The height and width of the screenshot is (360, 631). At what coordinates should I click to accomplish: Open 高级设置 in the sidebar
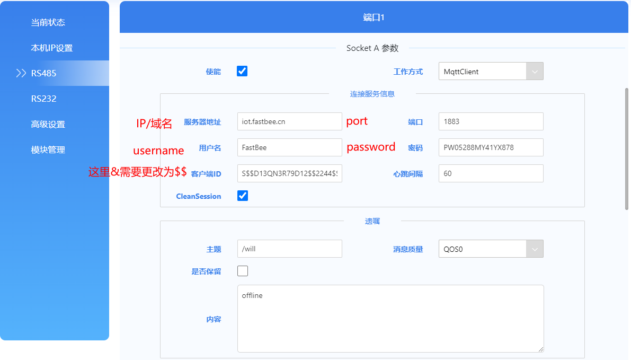pyautogui.click(x=48, y=124)
